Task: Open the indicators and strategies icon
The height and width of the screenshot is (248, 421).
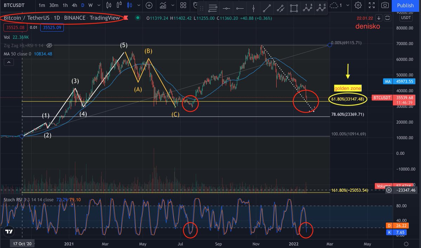Action: 163,5
